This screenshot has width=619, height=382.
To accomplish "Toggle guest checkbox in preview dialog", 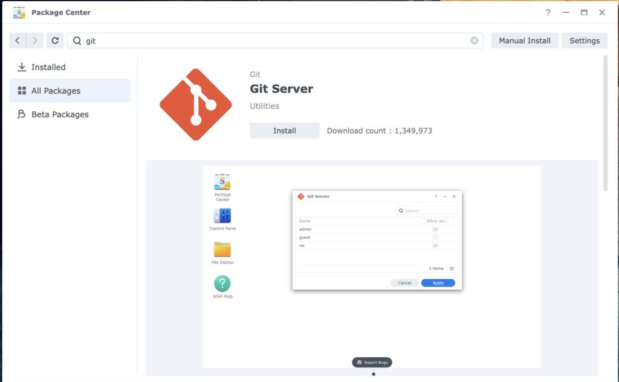I will [x=435, y=238].
